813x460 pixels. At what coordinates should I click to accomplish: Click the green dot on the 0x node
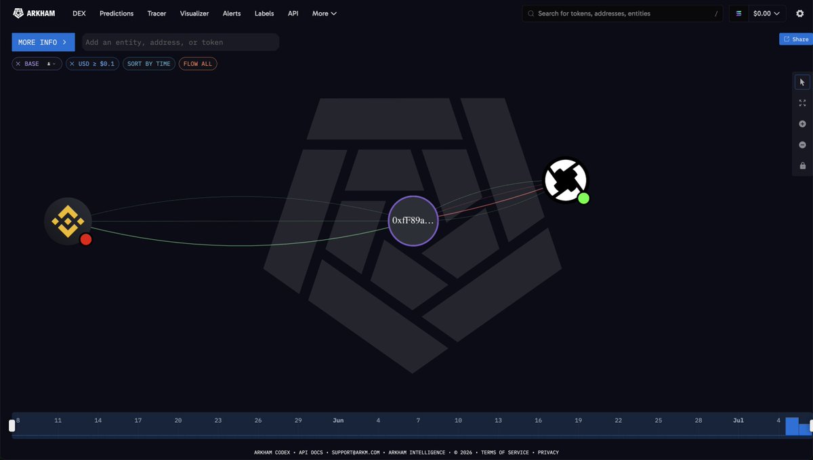(x=583, y=198)
